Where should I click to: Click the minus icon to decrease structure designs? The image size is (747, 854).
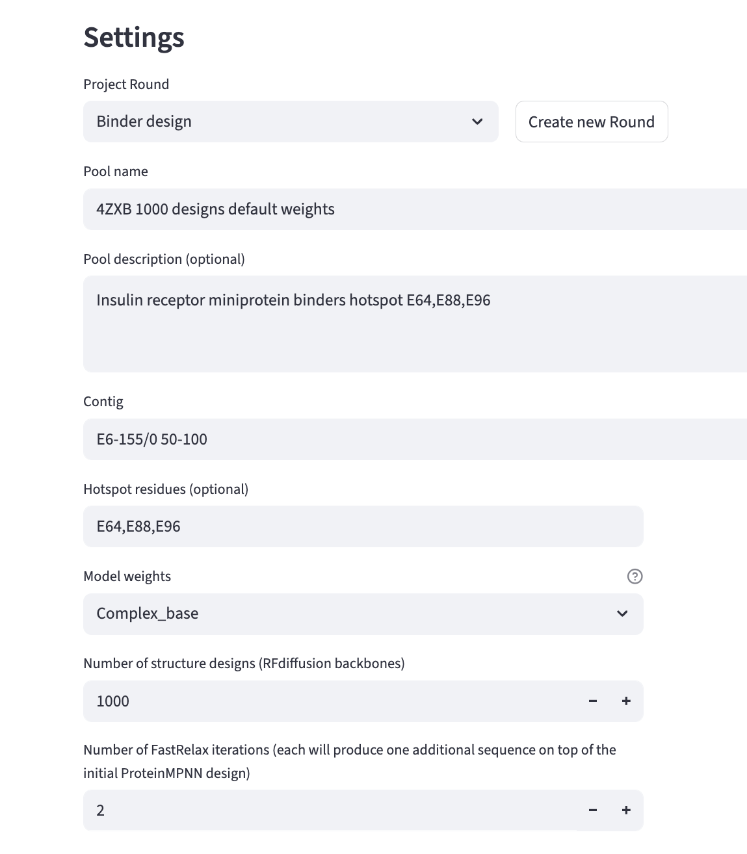click(x=592, y=701)
